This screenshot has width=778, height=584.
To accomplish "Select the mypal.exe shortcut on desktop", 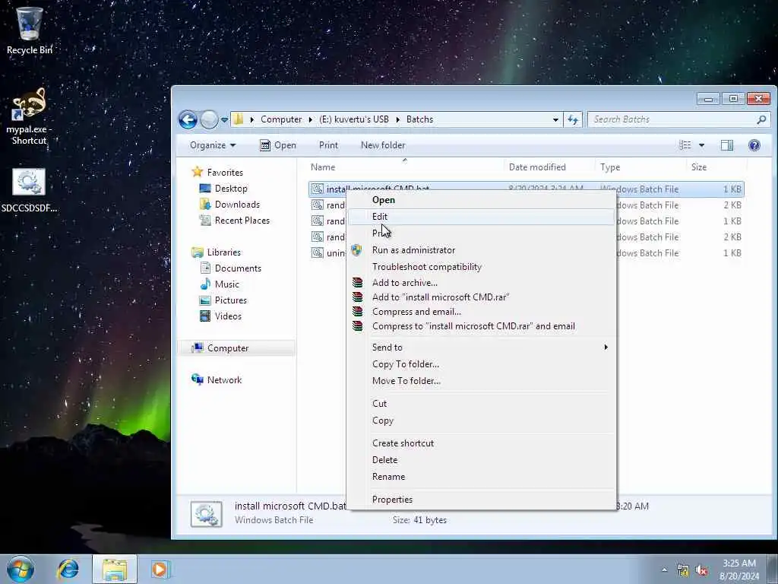I will pyautogui.click(x=30, y=116).
